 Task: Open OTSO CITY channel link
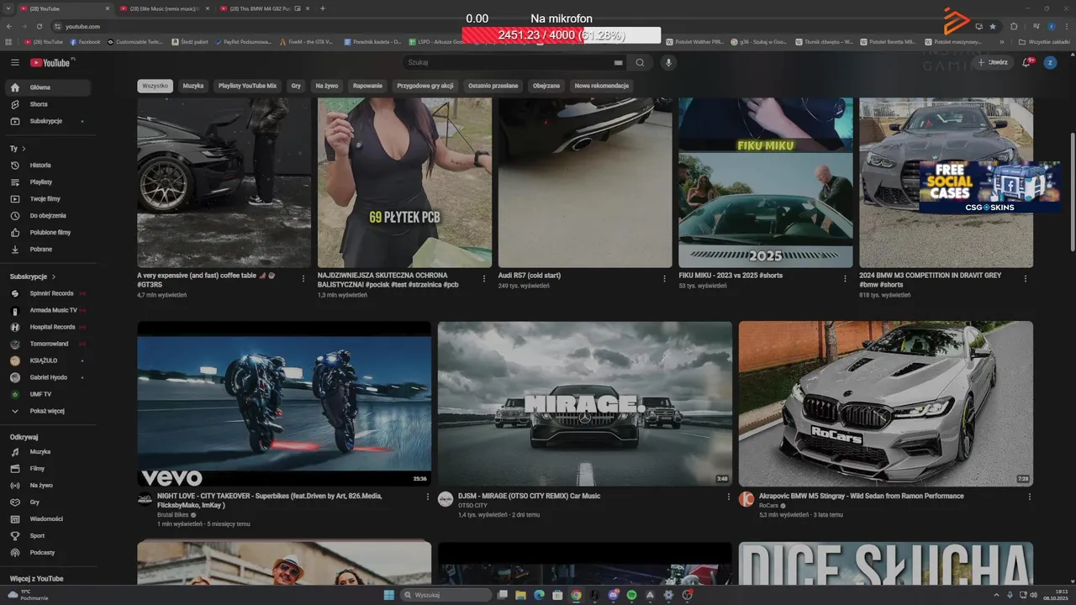tap(472, 506)
